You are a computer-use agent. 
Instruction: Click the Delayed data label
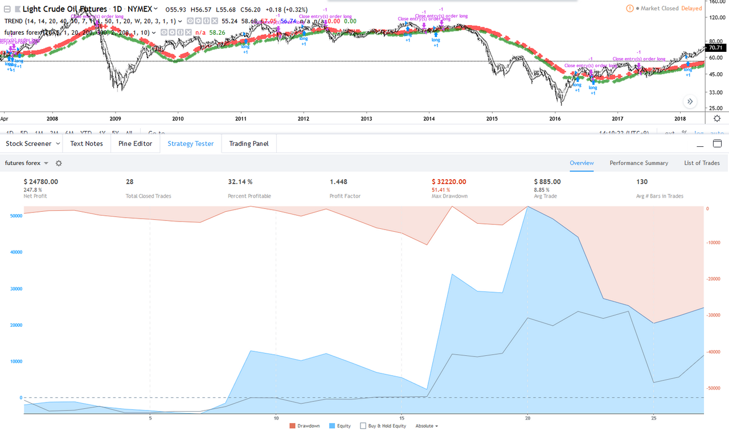[691, 9]
